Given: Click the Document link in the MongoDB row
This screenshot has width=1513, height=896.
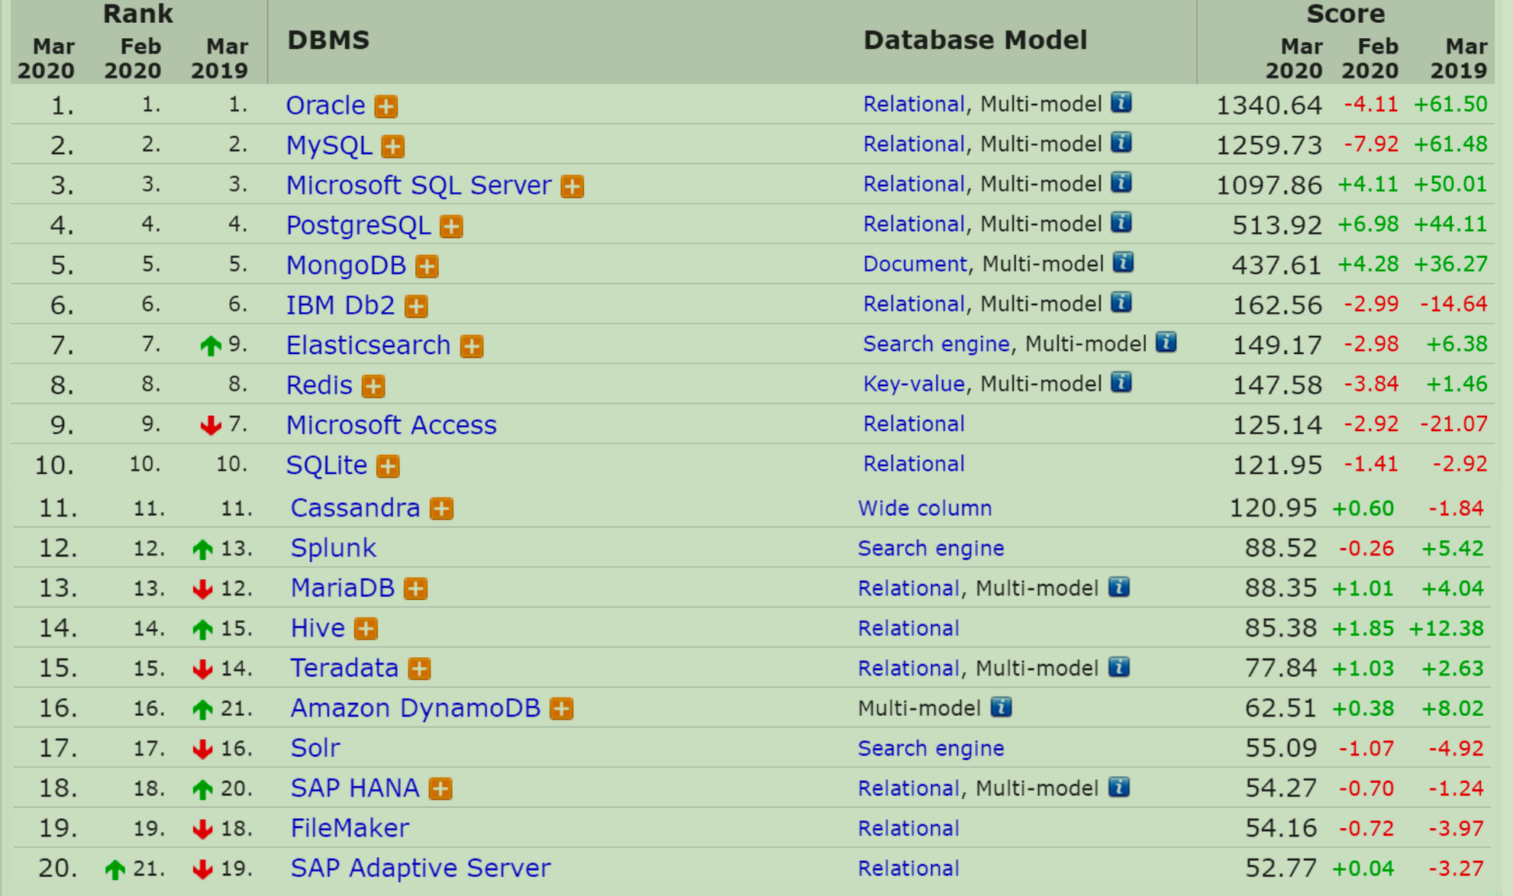Looking at the screenshot, I should [914, 264].
